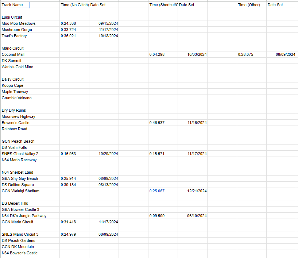Image resolution: width=298 pixels, height=258 pixels.
Task: Click the N64 Sherbet Land cell
Action: click(x=15, y=172)
